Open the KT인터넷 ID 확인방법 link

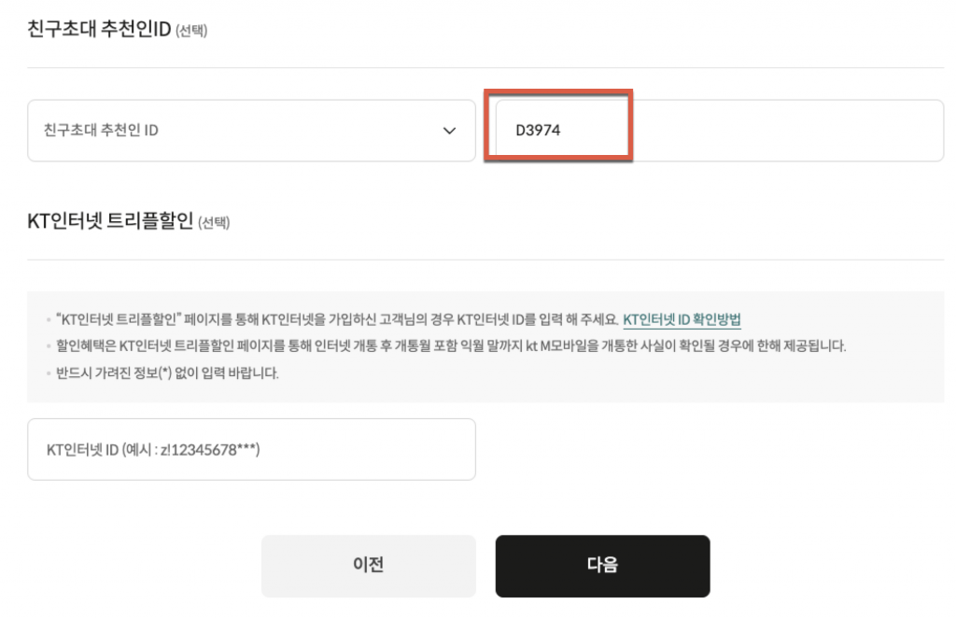tap(682, 319)
